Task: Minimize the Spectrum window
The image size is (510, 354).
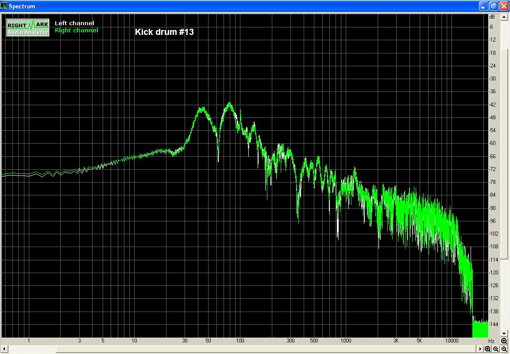Action: pos(483,6)
